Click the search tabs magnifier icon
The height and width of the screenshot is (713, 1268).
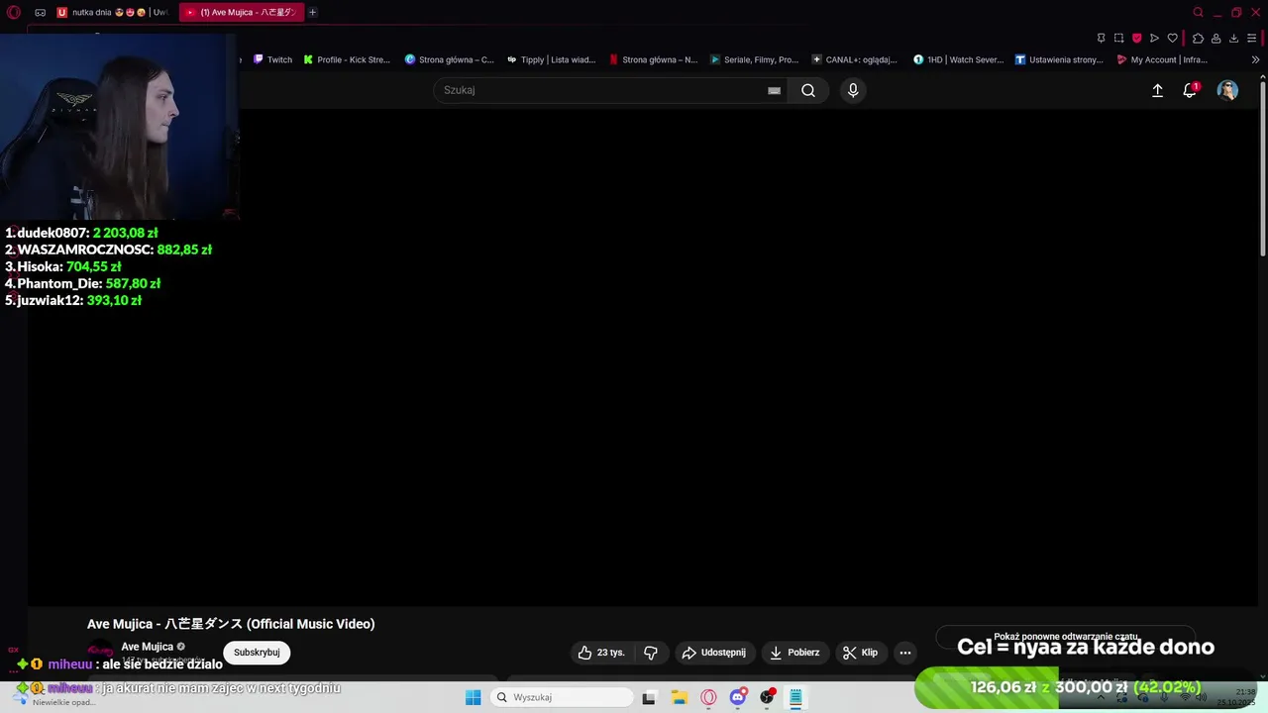point(1198,13)
